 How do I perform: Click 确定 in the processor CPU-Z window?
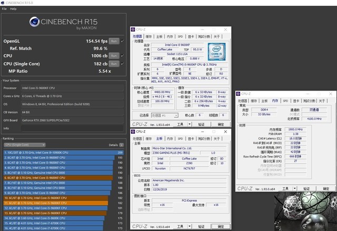coord(221,124)
